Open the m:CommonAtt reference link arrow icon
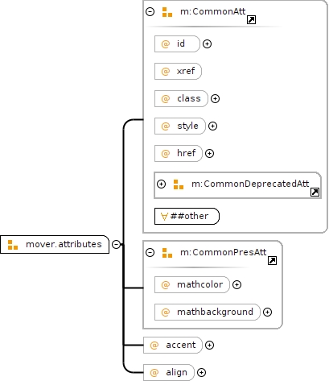This screenshot has height=385, width=329. (x=251, y=19)
